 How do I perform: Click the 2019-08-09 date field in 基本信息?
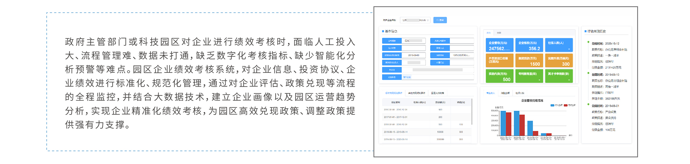tap(414, 55)
